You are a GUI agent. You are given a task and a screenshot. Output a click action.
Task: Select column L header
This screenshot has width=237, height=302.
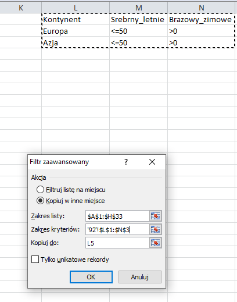(76, 8)
